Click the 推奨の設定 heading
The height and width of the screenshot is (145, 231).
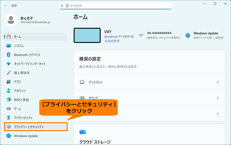pos(90,59)
